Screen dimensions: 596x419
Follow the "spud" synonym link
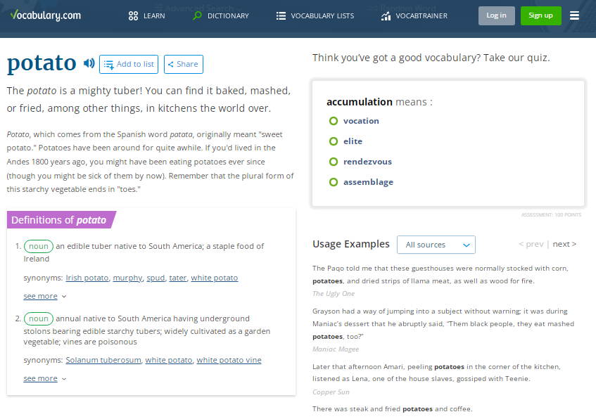(x=156, y=278)
